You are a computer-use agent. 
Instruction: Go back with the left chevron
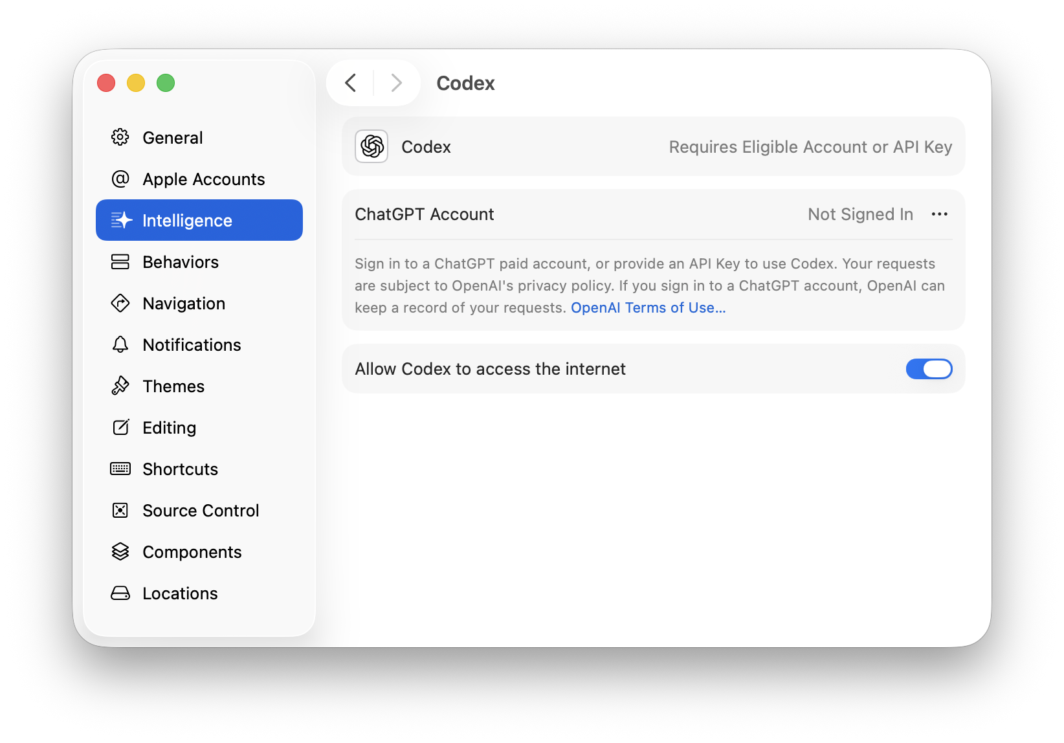point(351,83)
